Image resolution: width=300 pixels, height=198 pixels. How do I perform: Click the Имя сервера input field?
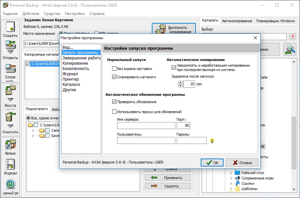(x=146, y=125)
